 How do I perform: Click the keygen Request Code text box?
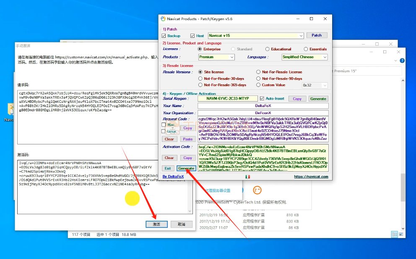pos(263,129)
